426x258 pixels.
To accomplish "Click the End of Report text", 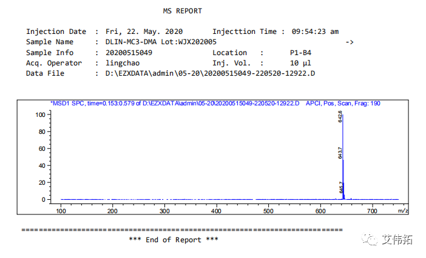I will (x=174, y=240).
